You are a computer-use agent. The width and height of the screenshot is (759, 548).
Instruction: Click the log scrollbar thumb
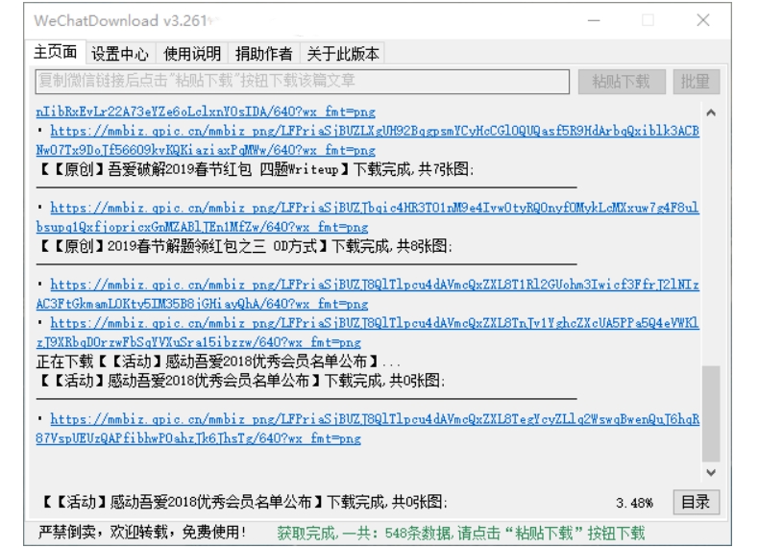coord(711,413)
